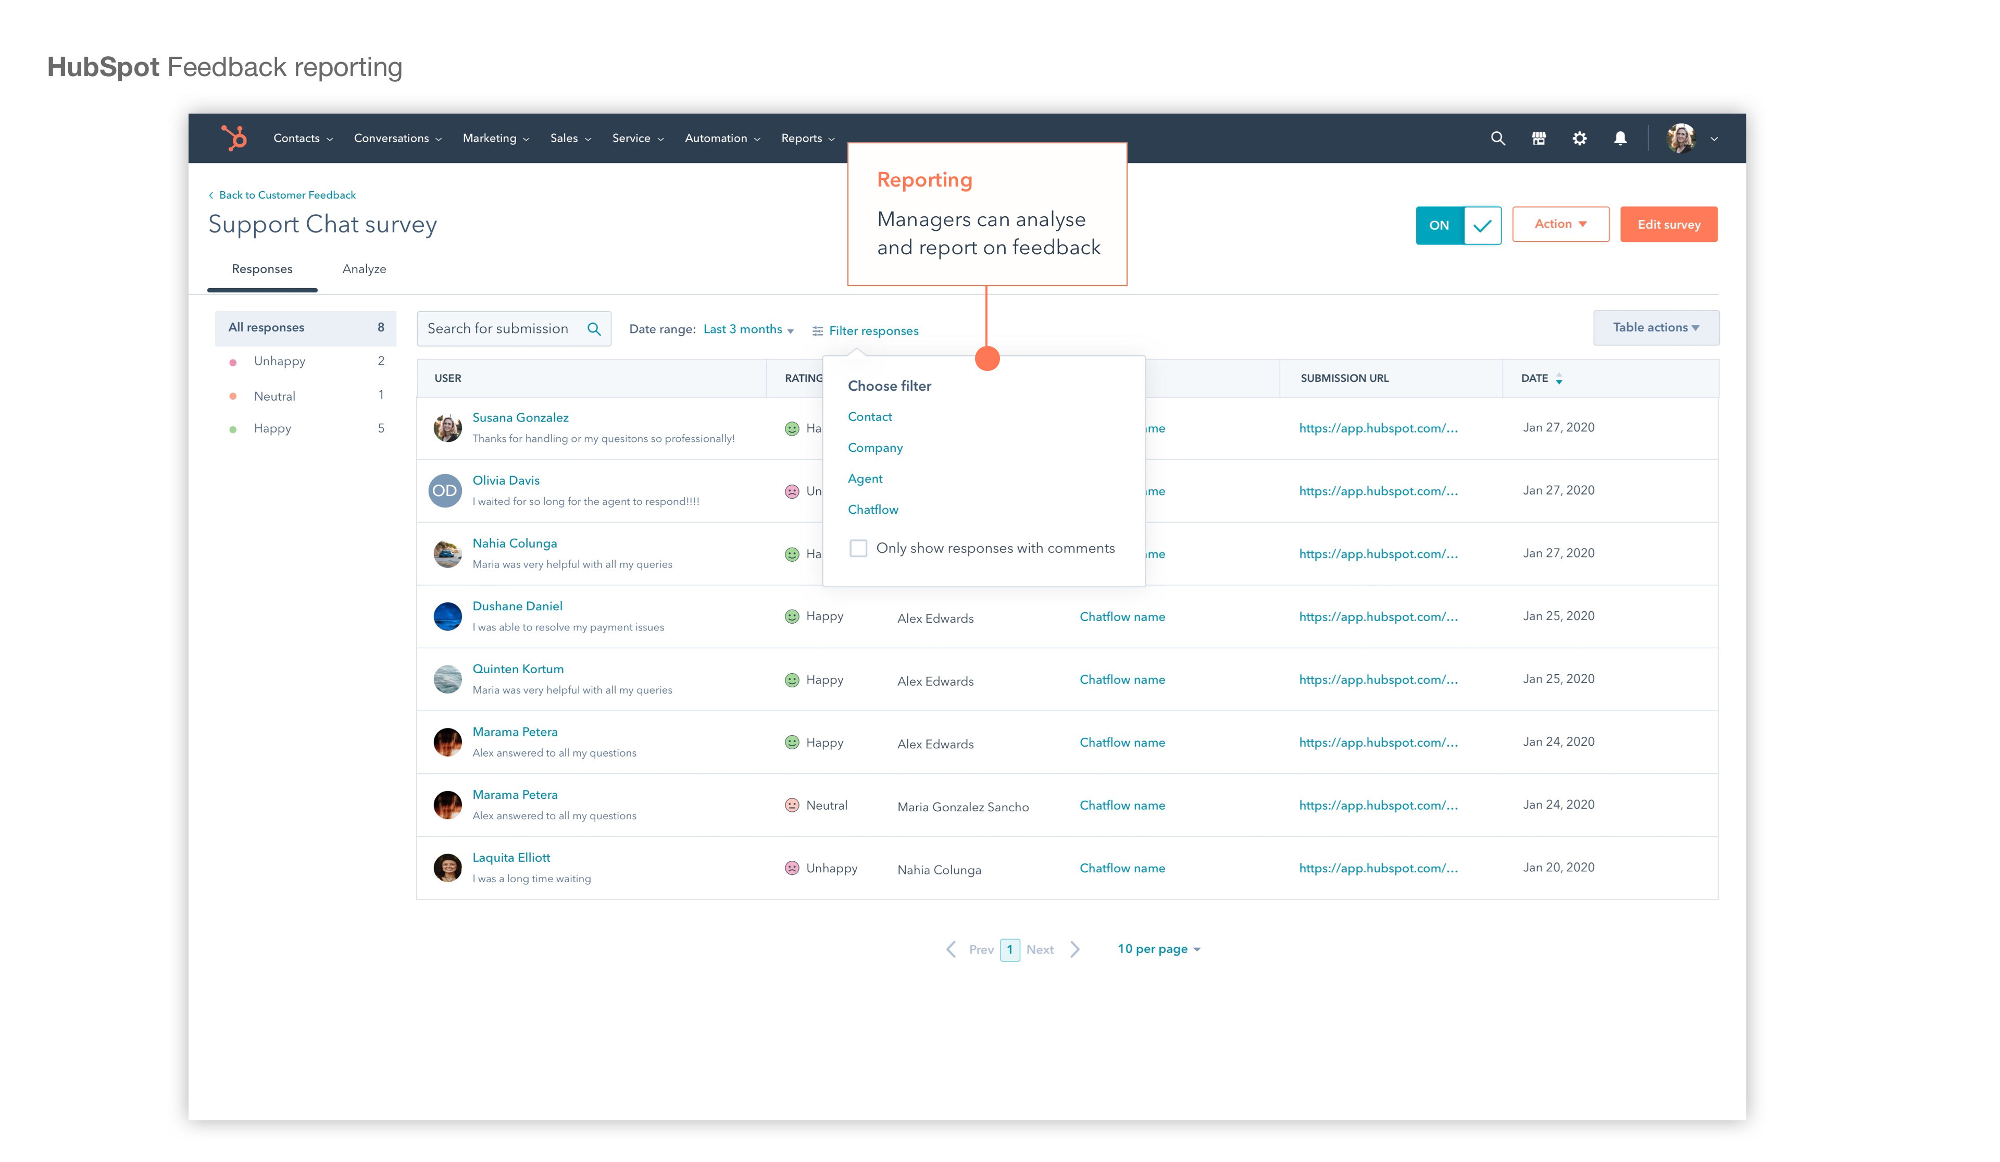Open Quinten Kortum's contact link
Screen dimensions: 2000x1162
[x=518, y=670]
